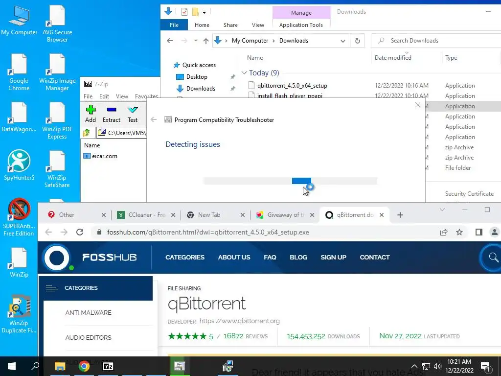Click the Chrome address bar URL
501x376 pixels.
click(208, 233)
